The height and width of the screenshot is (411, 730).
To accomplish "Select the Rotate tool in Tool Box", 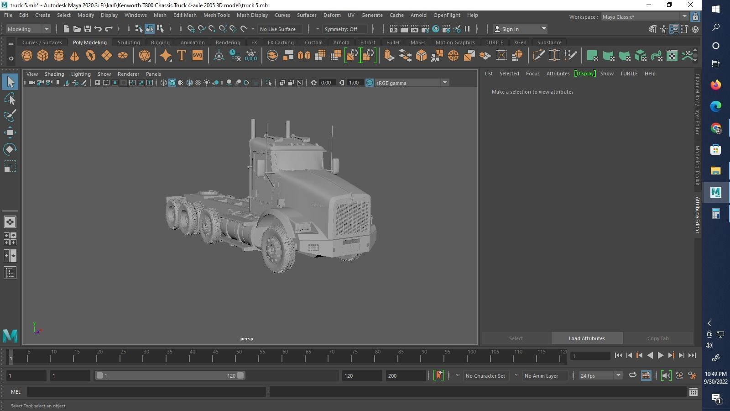I will pos(10,149).
